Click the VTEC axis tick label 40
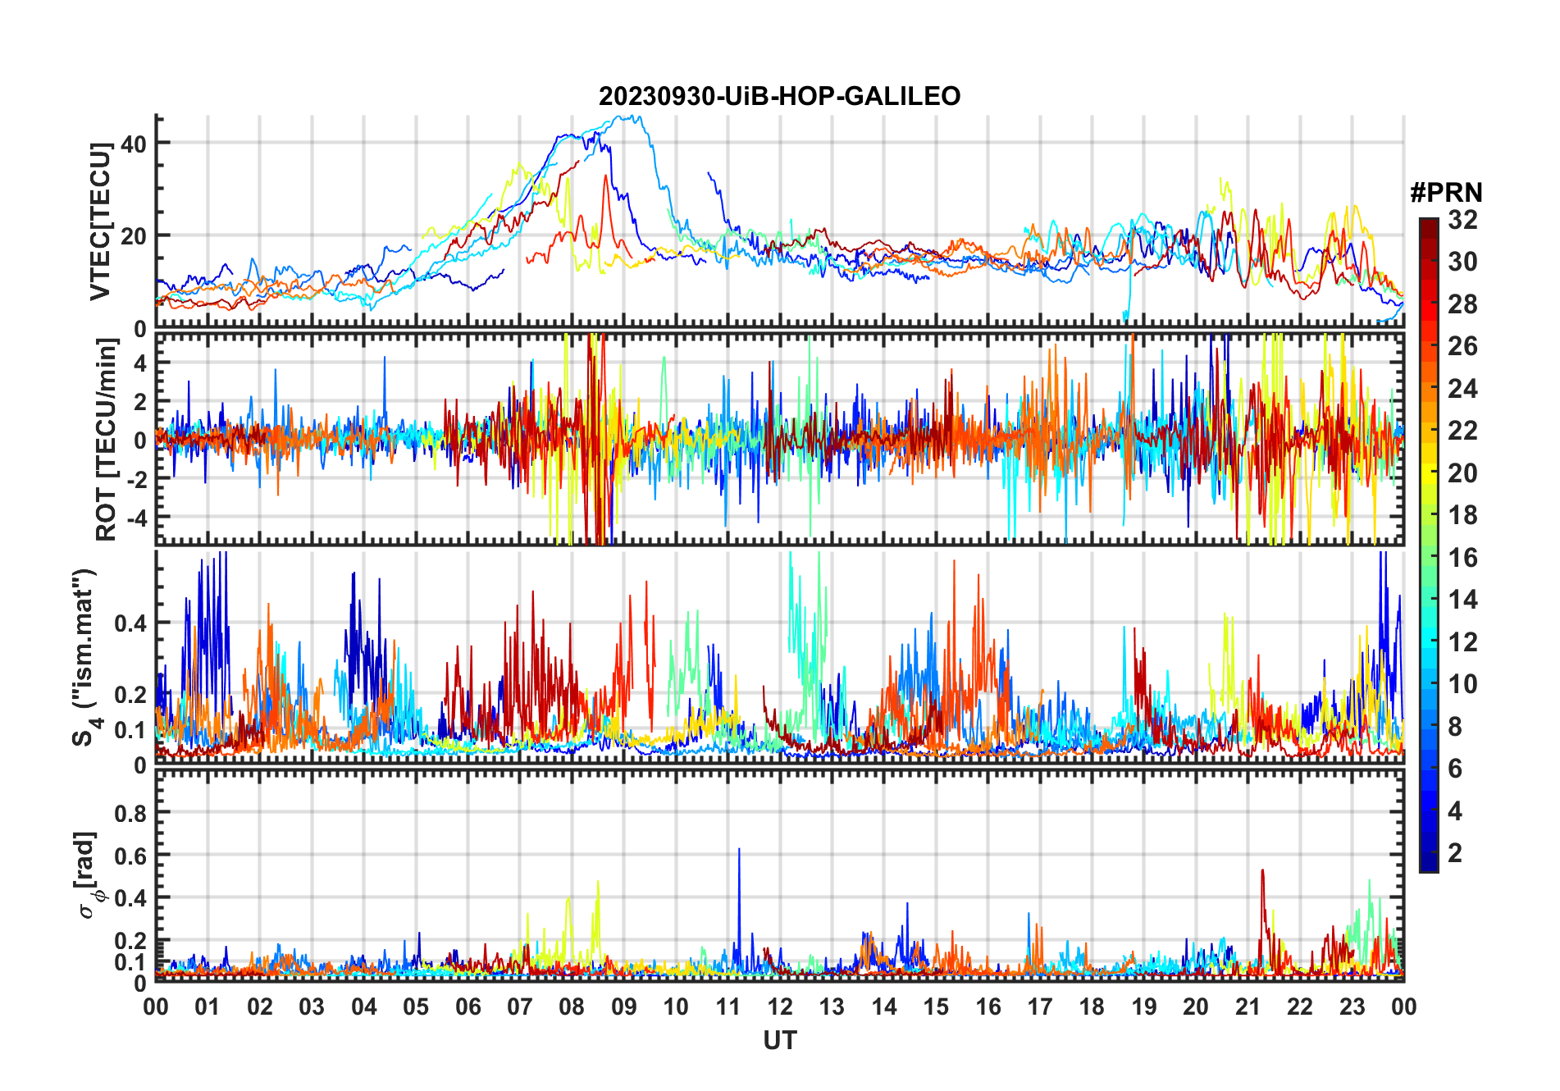The image size is (1560, 1091). click(133, 144)
